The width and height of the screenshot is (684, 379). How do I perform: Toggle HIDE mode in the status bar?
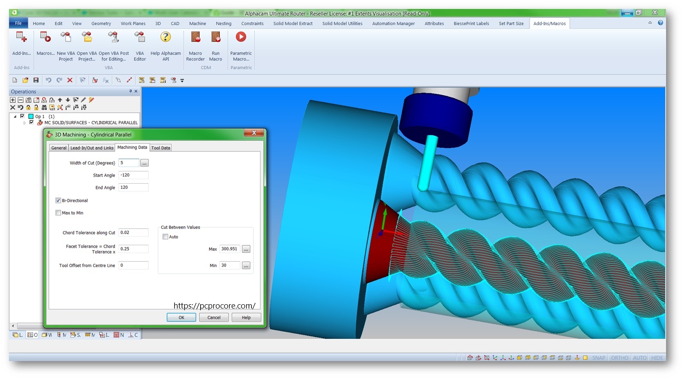[x=657, y=358]
